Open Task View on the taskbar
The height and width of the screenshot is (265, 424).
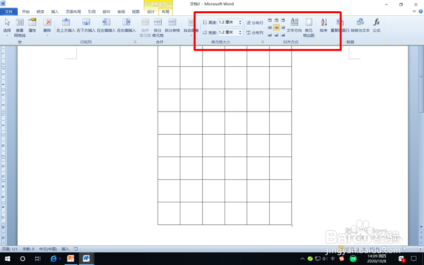pos(38,259)
